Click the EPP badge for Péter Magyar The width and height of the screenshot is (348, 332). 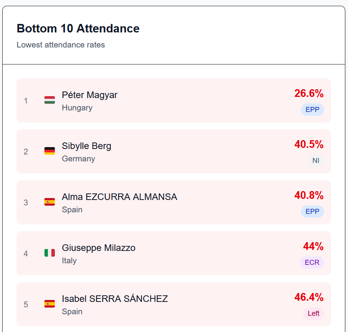click(x=312, y=110)
